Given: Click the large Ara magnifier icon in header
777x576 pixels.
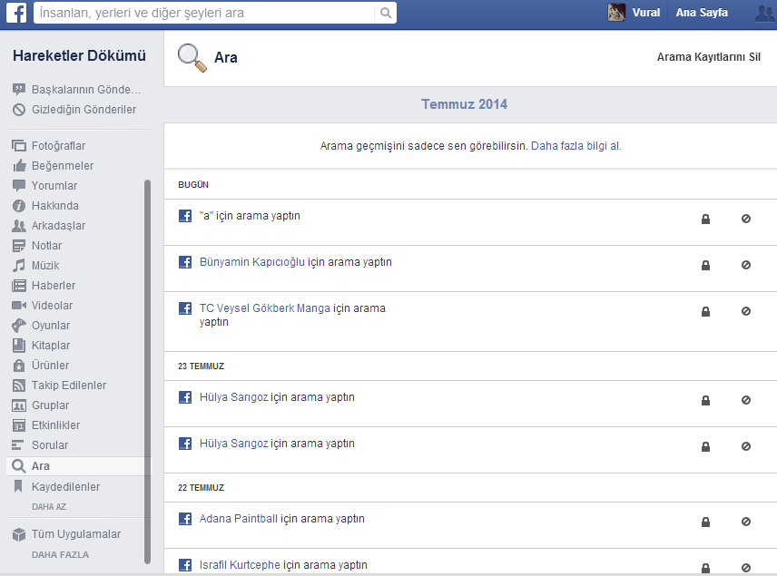Looking at the screenshot, I should (x=192, y=57).
